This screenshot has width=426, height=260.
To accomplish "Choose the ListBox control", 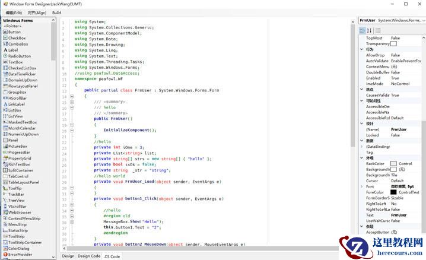I will (12, 110).
